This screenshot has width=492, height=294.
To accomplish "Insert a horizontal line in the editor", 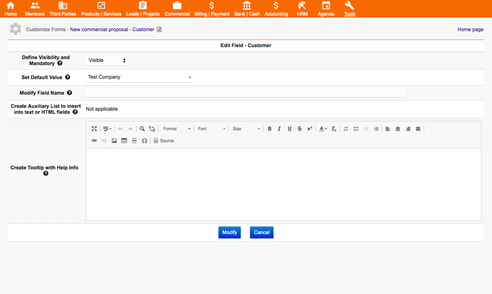I will pos(134,141).
